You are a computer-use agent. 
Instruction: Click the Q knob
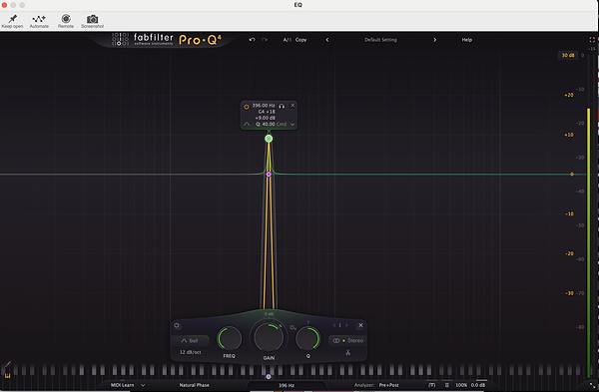(307, 338)
